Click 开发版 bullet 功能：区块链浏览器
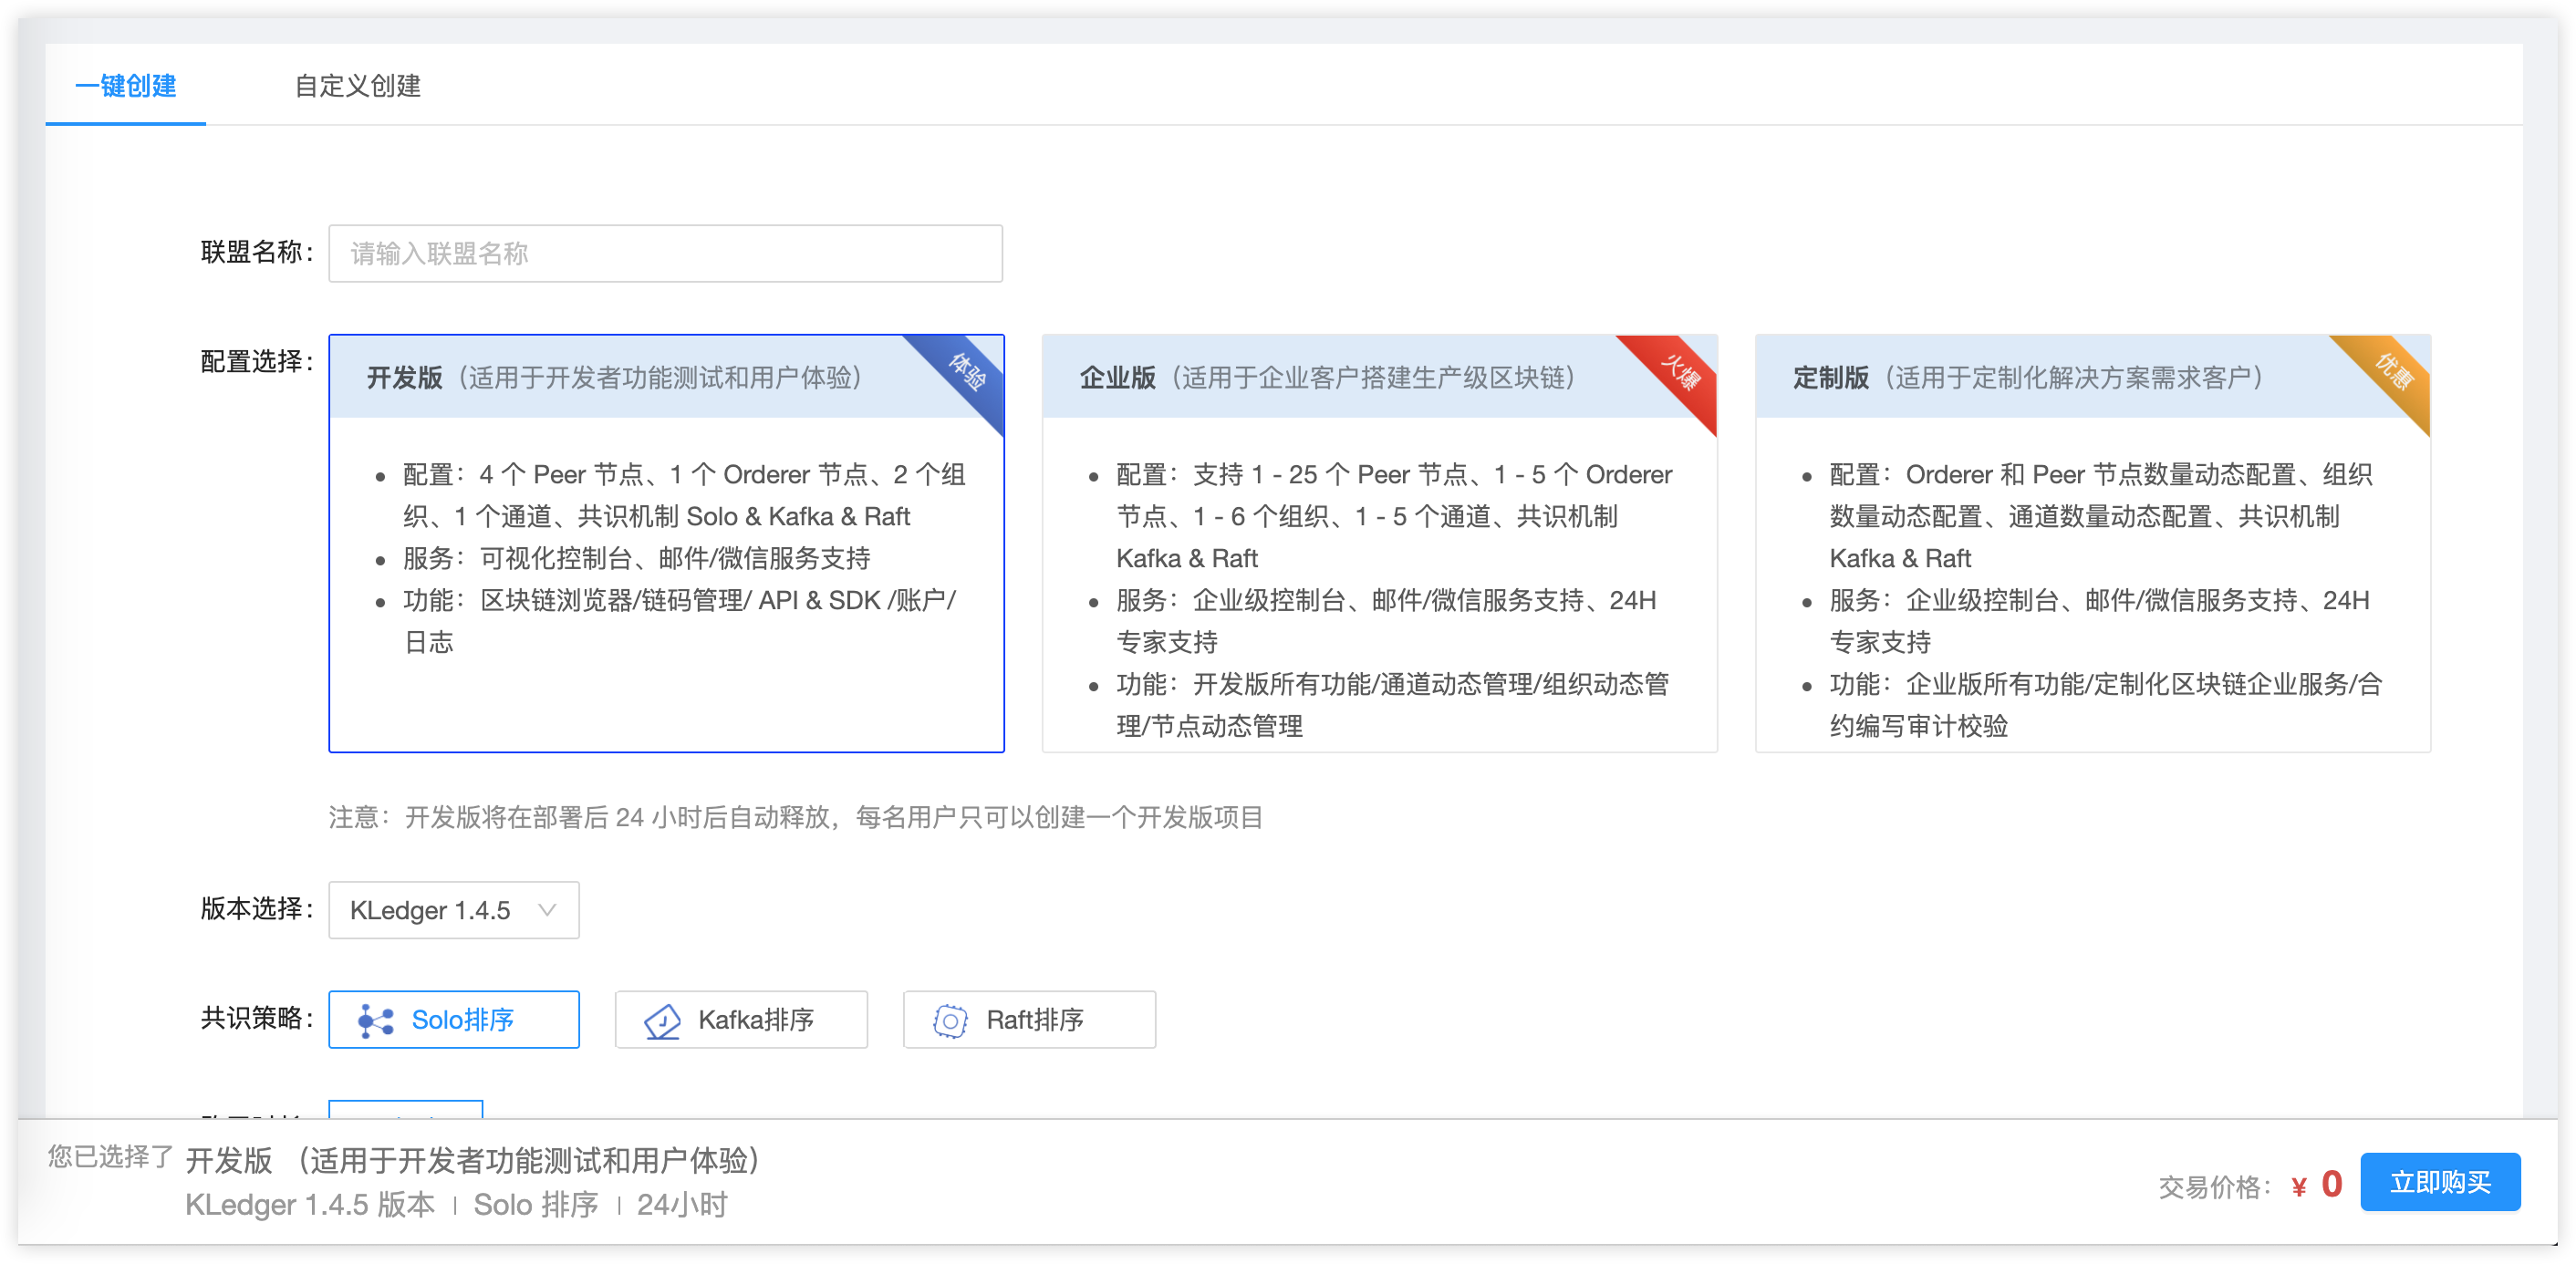 (679, 621)
